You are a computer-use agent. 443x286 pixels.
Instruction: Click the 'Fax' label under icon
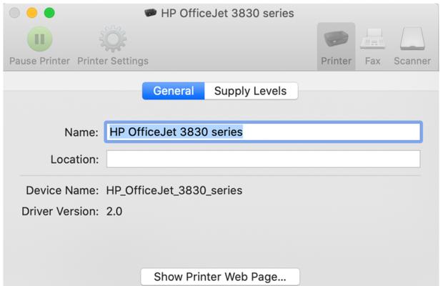click(x=372, y=61)
